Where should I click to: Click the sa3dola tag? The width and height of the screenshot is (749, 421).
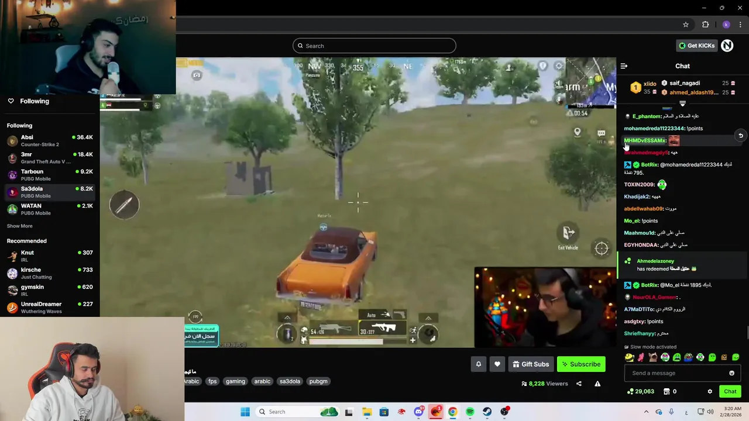(290, 381)
